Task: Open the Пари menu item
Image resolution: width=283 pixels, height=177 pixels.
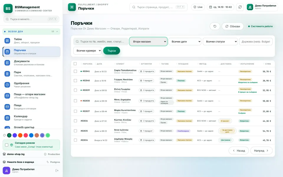Action: 32,74
